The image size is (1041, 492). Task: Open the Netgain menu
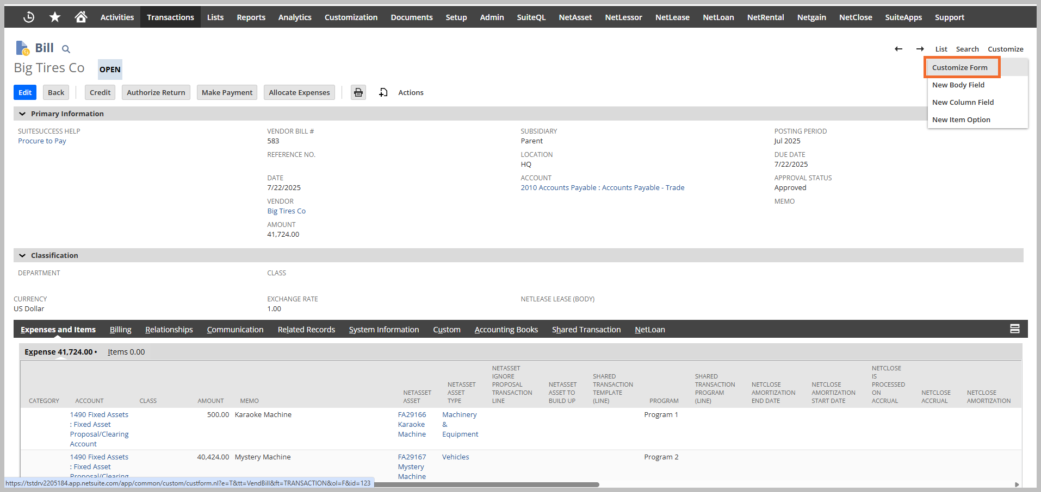(x=811, y=17)
